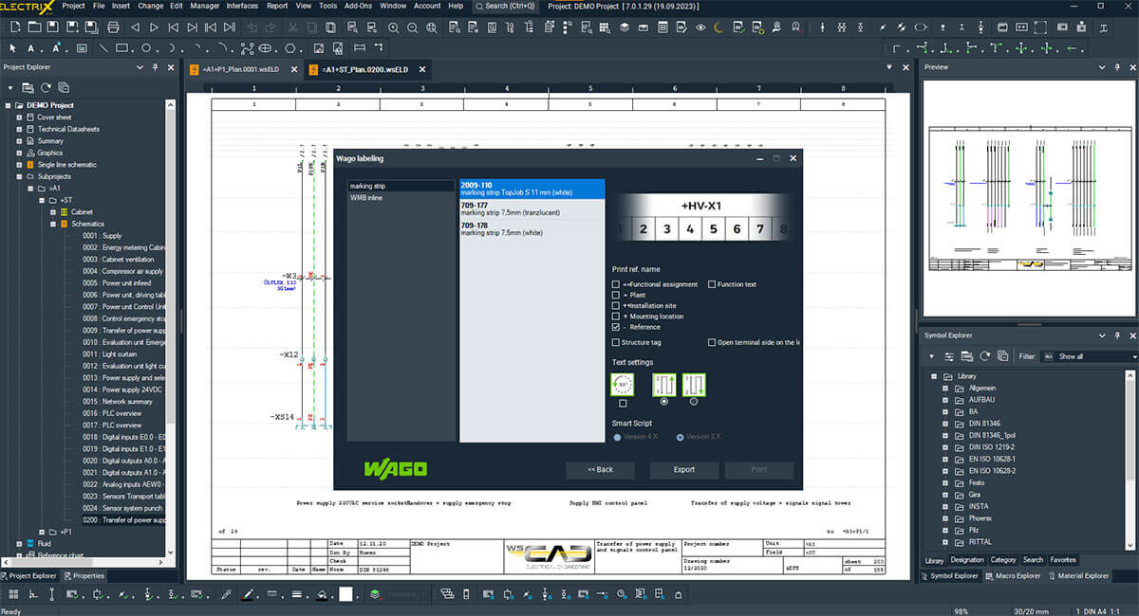1139x616 pixels.
Task: Open the Insert menu
Action: (121, 6)
